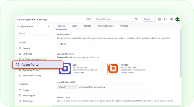Open Web Forms channel settings
The image size is (194, 107).
point(28,101)
